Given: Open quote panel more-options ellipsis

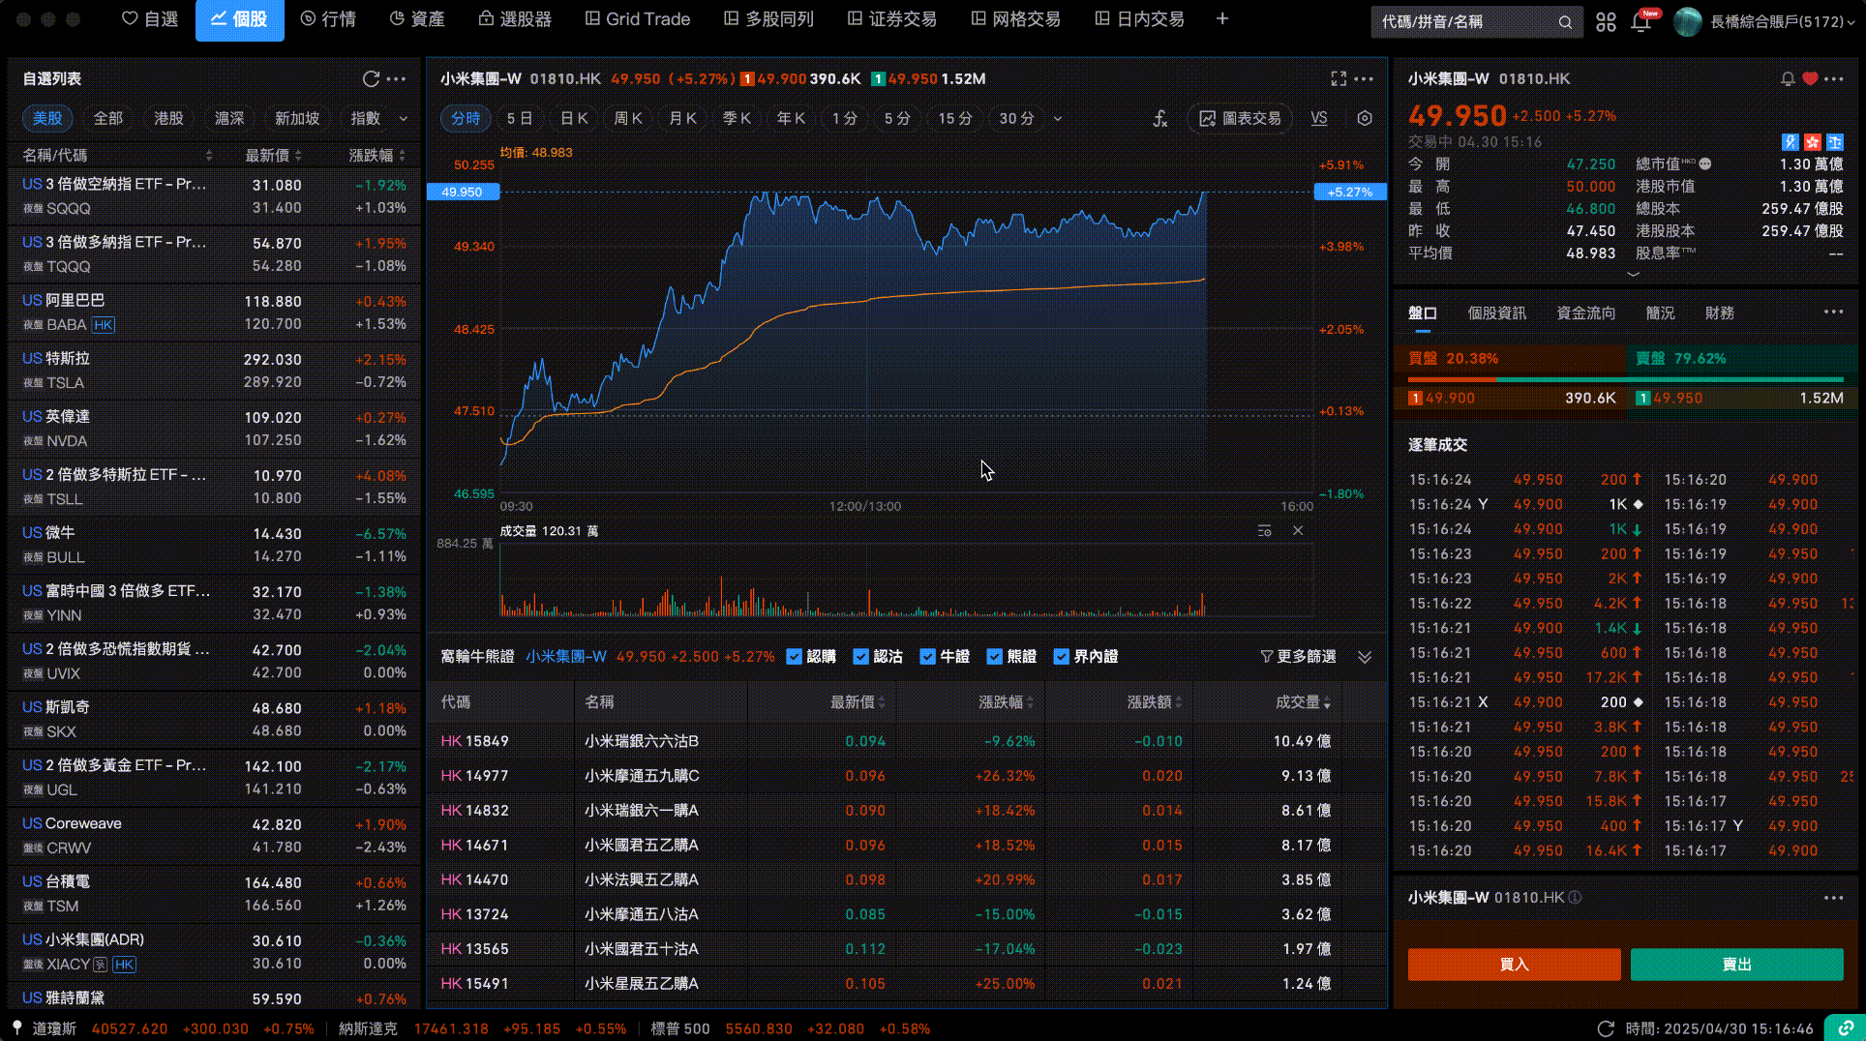Looking at the screenshot, I should click(1834, 79).
